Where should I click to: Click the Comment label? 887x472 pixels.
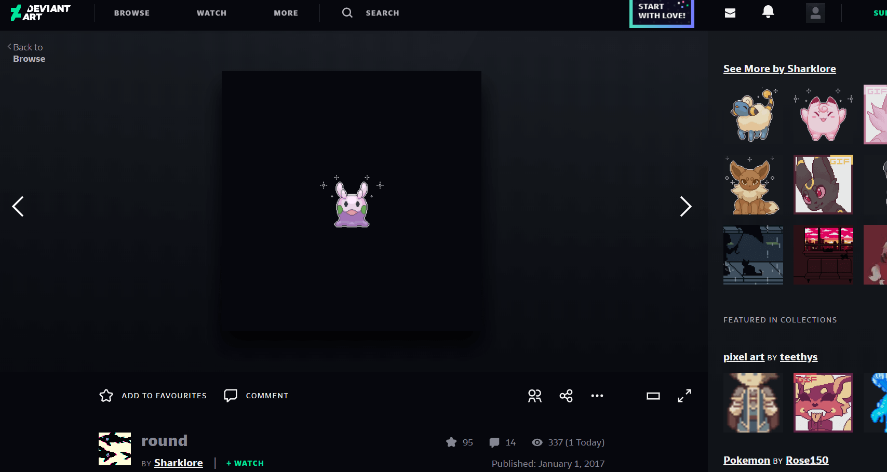[267, 396]
